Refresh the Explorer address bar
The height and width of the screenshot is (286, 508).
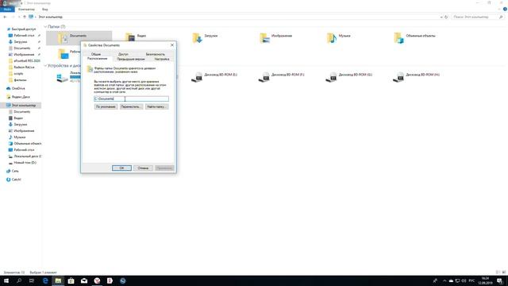coord(446,17)
